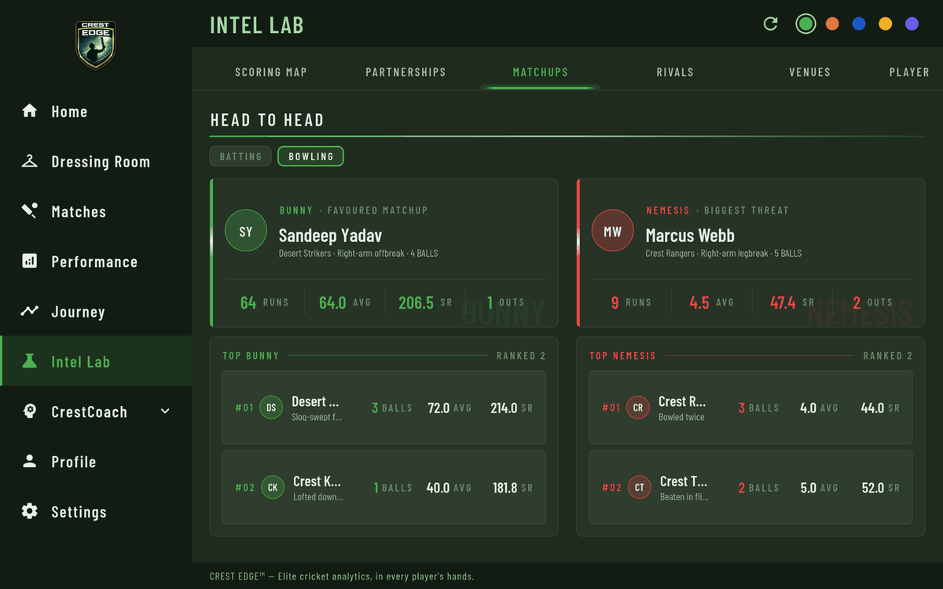Viewport: 943px width, 589px height.
Task: Select the purple theme color
Action: 912,24
